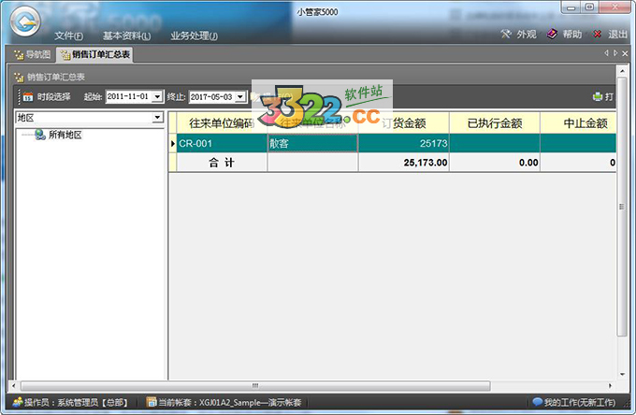Select the 所有地区 tree node icon
The height and width of the screenshot is (415, 636).
[x=40, y=136]
